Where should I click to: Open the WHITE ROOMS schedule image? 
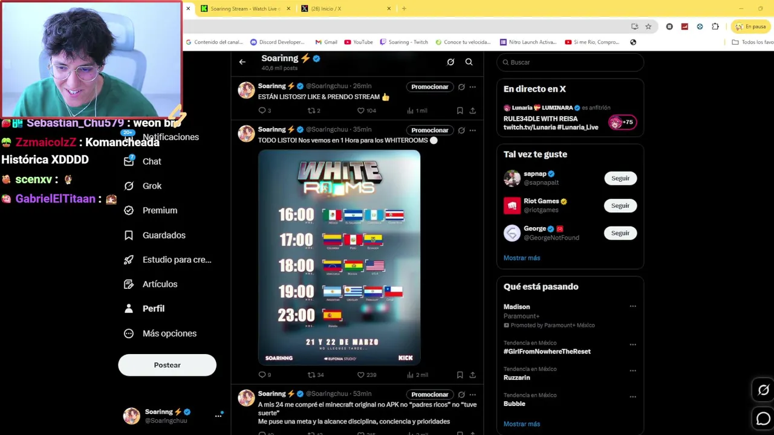point(339,257)
